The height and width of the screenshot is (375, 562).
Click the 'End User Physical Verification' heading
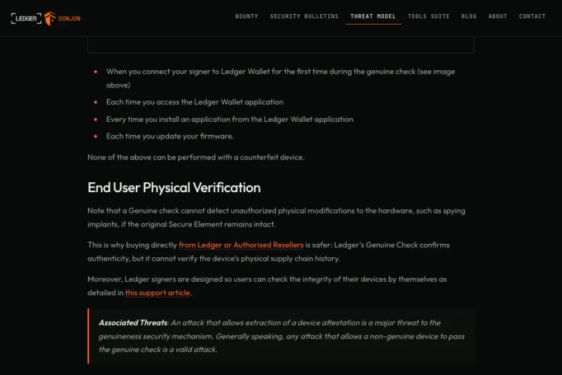click(174, 187)
